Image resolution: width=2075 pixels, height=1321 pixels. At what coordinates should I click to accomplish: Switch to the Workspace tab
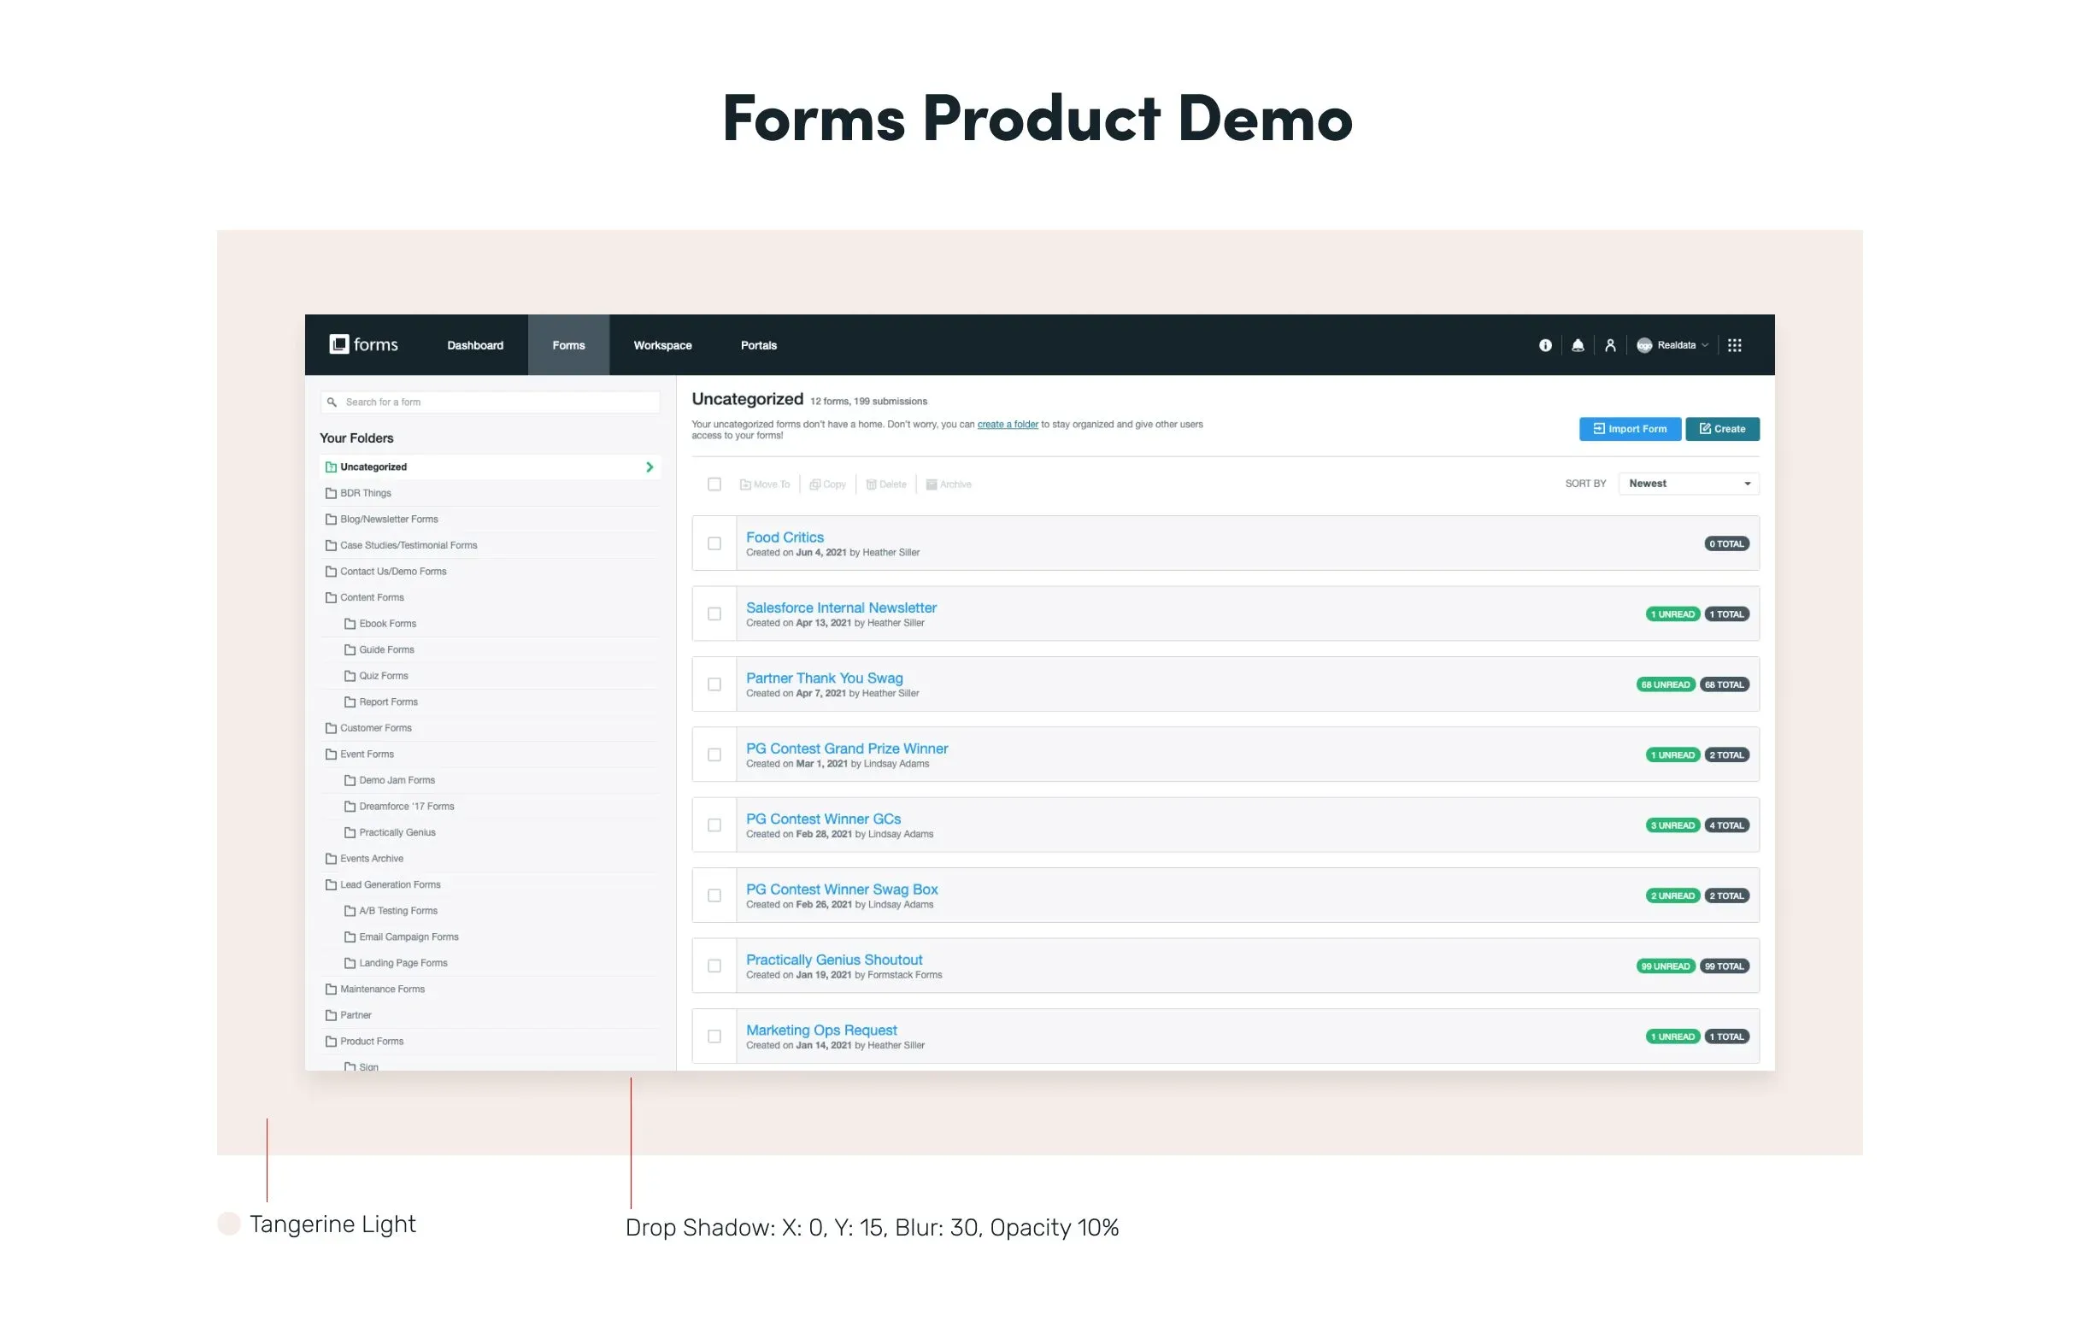(662, 345)
